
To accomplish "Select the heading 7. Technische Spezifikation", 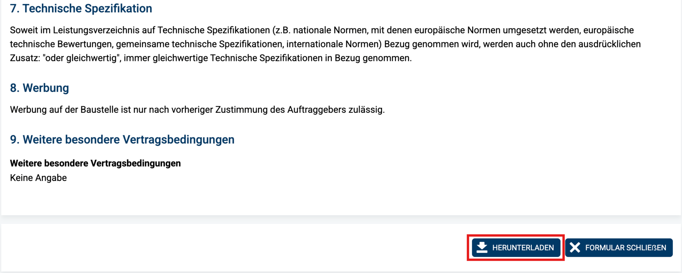I will pos(81,8).
